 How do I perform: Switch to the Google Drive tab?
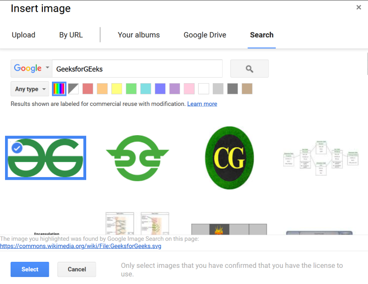click(x=205, y=35)
